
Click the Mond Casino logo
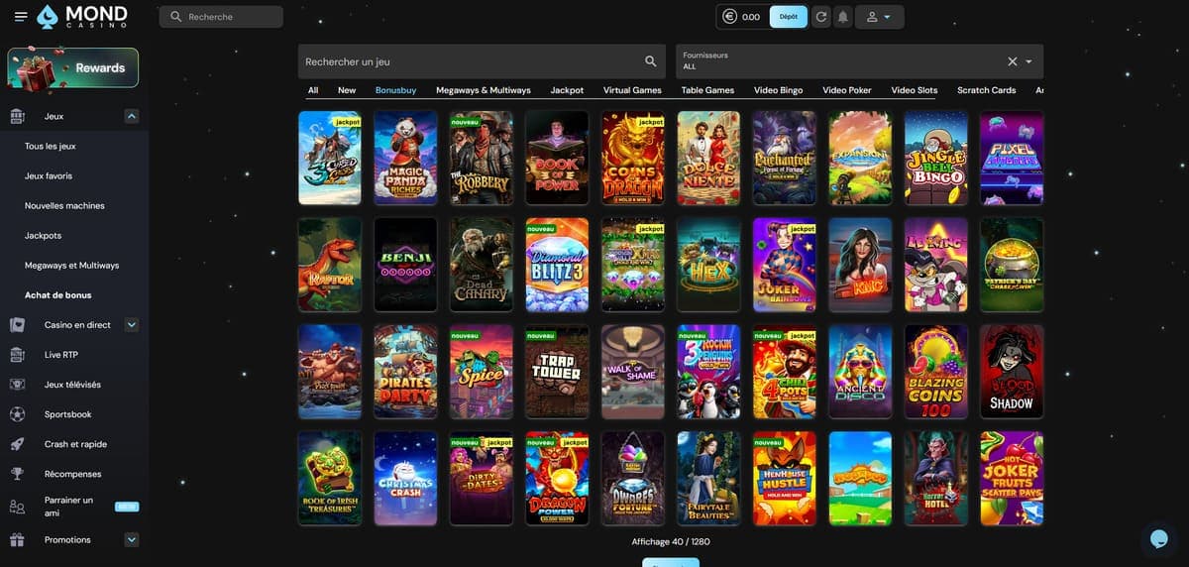point(82,16)
